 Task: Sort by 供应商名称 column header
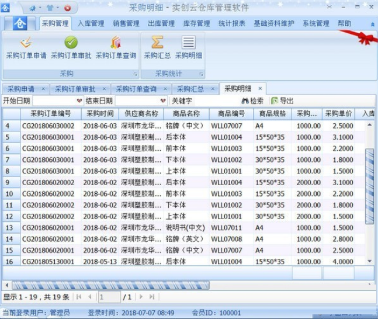point(141,113)
